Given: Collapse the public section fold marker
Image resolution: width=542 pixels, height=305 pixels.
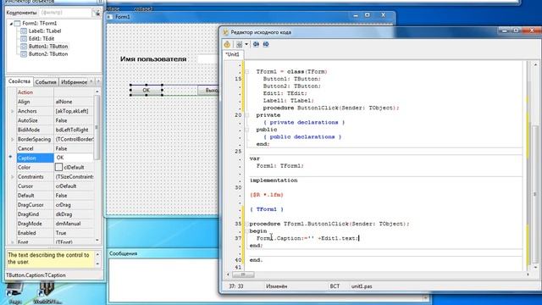Looking at the screenshot, I should pos(246,130).
